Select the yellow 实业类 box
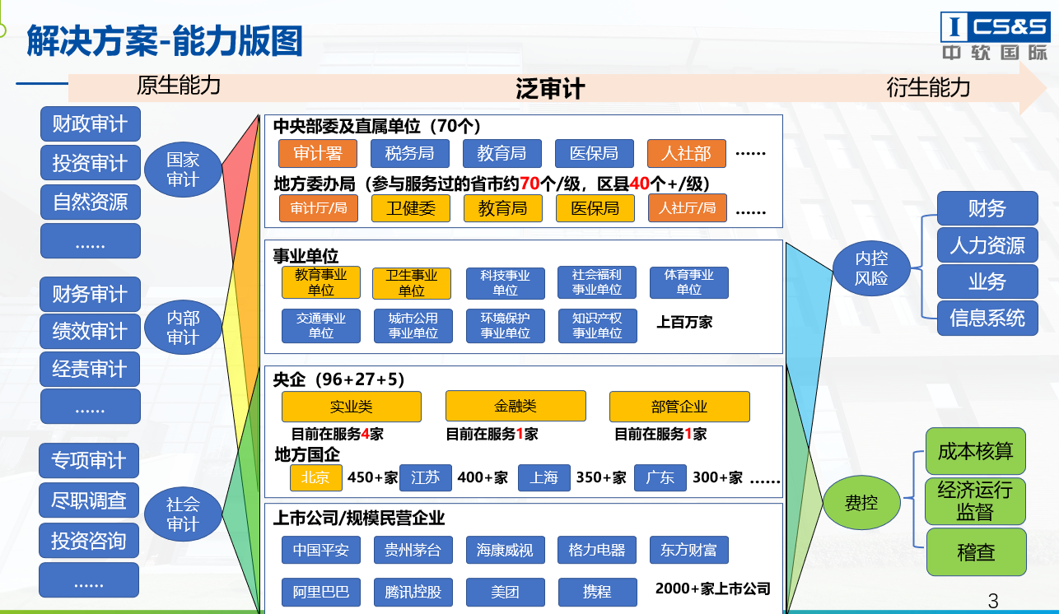1059x614 pixels. [x=352, y=407]
